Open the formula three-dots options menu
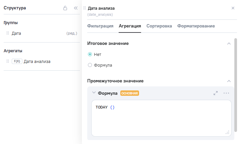This screenshot has height=144, width=238. (x=226, y=93)
